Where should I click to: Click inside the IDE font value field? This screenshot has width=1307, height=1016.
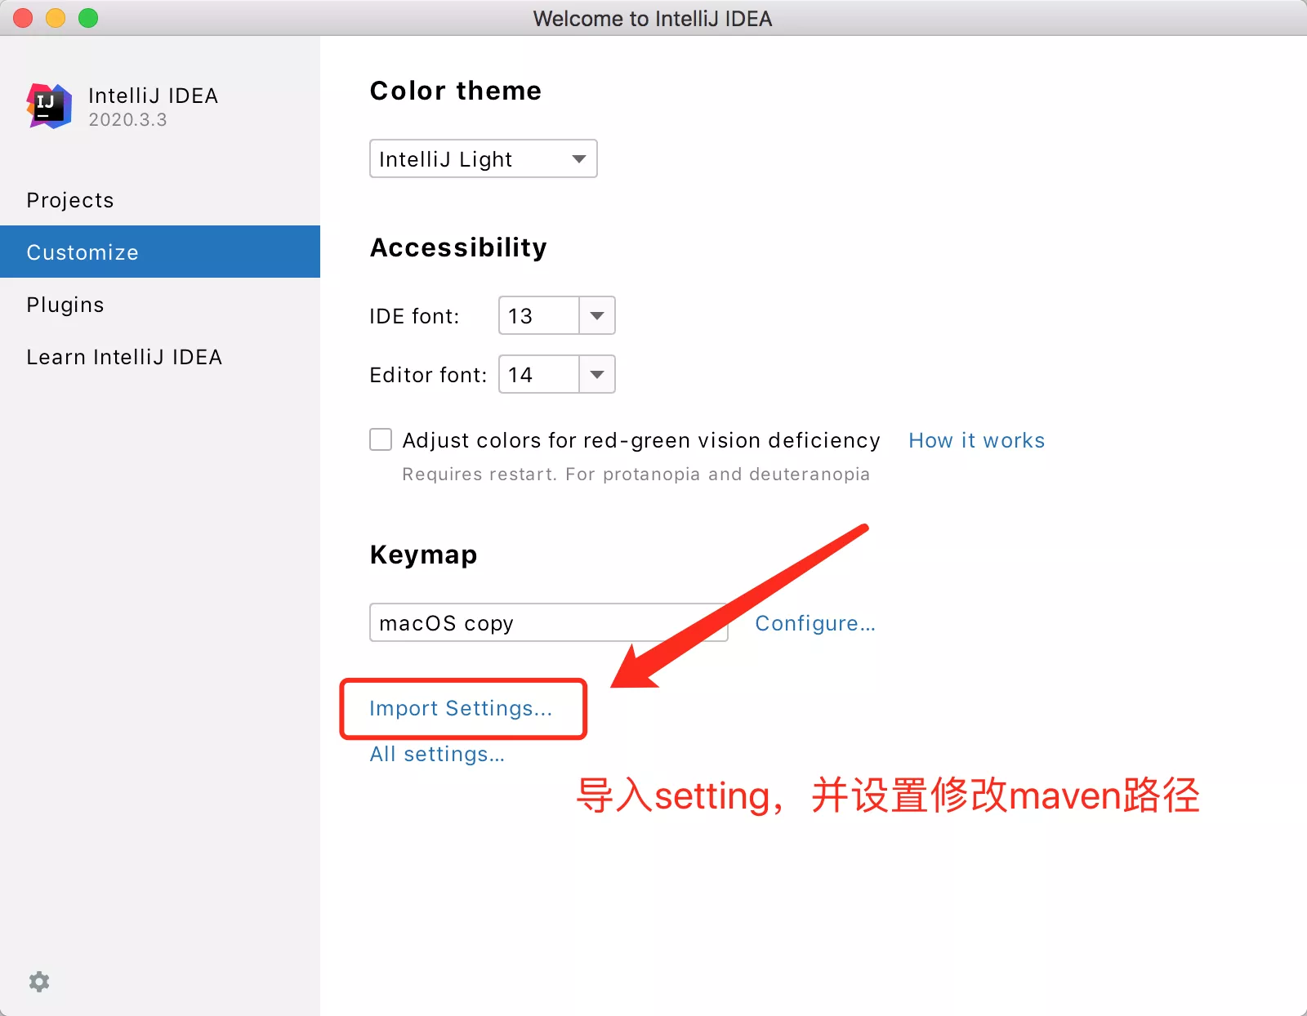tap(539, 315)
